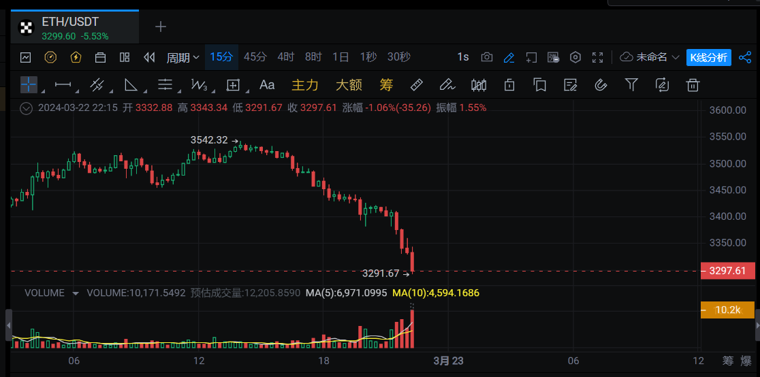Select the Aa text annotation tool
Screen dimensions: 760x377
coord(267,85)
